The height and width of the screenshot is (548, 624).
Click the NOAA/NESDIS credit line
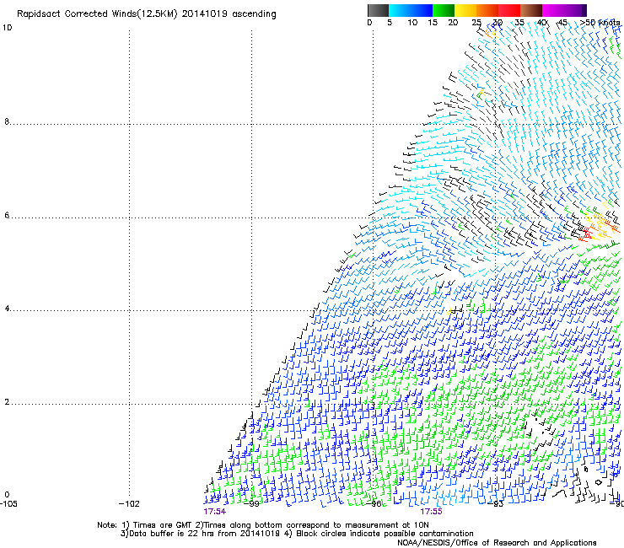497,543
